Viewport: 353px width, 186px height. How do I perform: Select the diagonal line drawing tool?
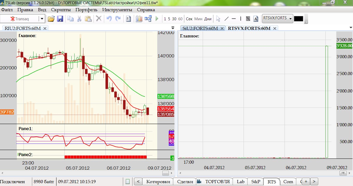point(226,19)
